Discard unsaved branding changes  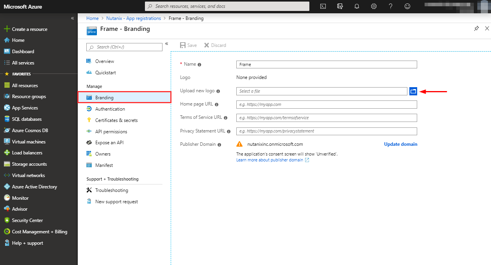point(215,45)
